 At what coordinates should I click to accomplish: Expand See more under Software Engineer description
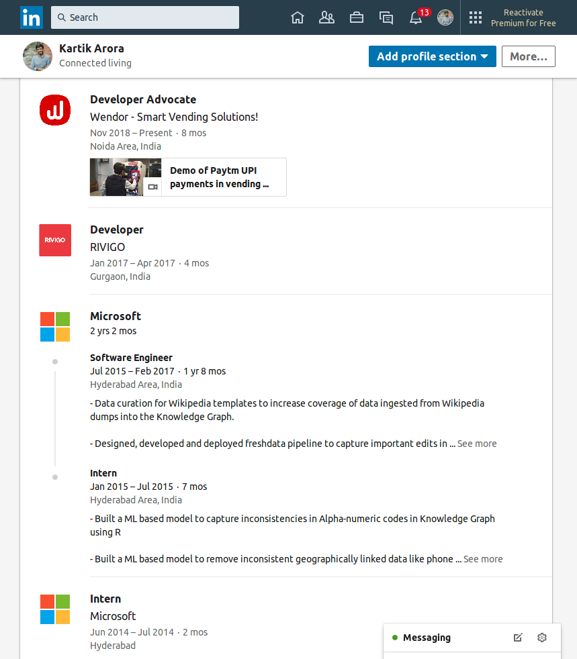click(477, 444)
